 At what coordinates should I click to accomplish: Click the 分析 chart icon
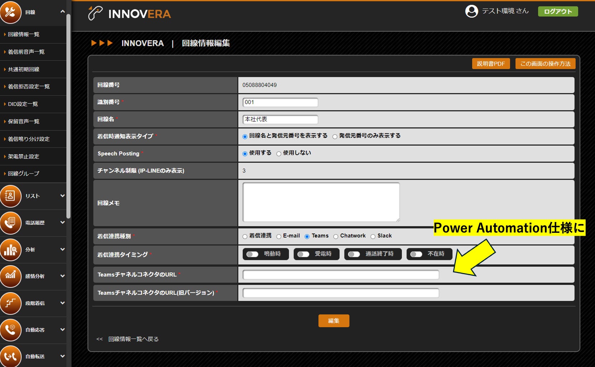[10, 250]
